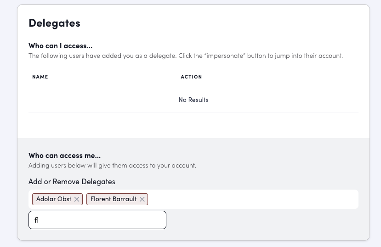Click the empty row beneath the NAME column
381x247 pixels.
point(92,100)
